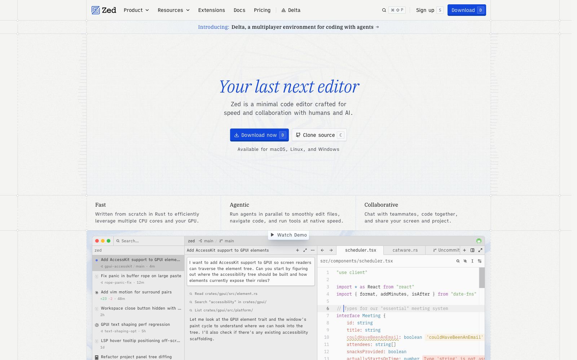Click the Download now button
The width and height of the screenshot is (577, 360).
(259, 135)
